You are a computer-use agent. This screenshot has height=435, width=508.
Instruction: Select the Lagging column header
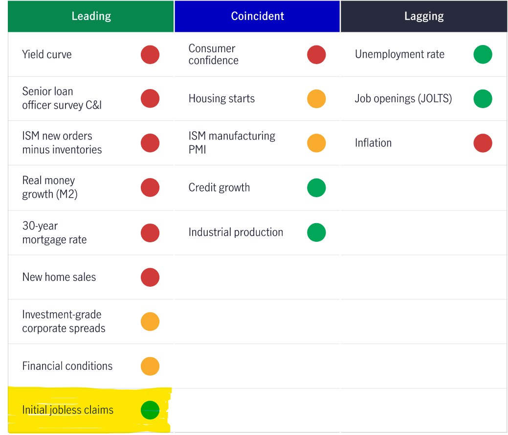(424, 16)
